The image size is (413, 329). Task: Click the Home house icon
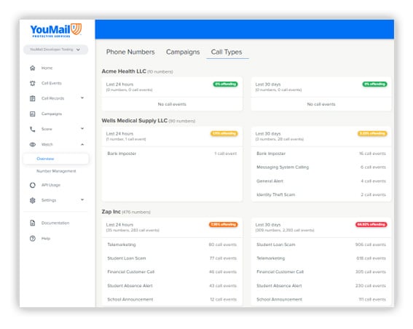click(x=32, y=68)
